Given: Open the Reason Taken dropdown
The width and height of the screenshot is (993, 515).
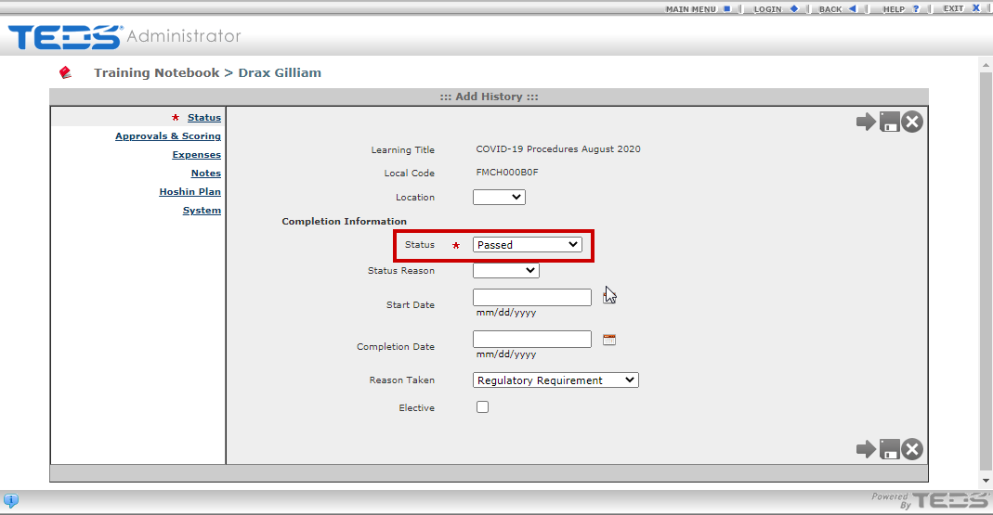Looking at the screenshot, I should coord(555,380).
